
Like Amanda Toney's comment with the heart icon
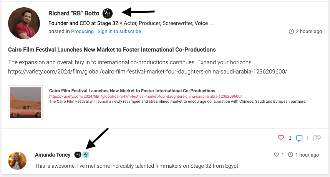pos(276,155)
